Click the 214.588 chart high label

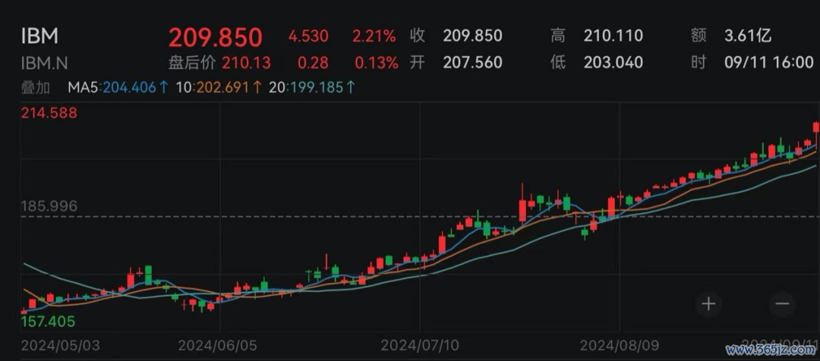49,113
